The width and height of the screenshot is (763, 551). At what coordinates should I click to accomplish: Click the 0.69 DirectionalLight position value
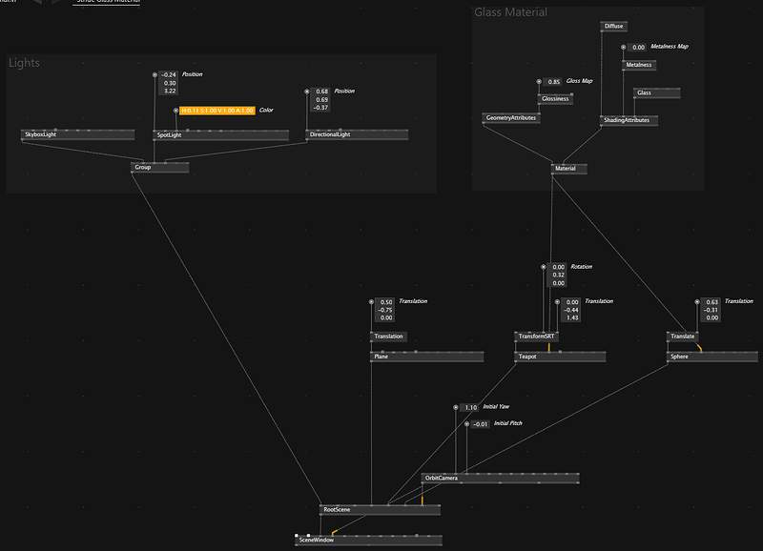coord(320,100)
